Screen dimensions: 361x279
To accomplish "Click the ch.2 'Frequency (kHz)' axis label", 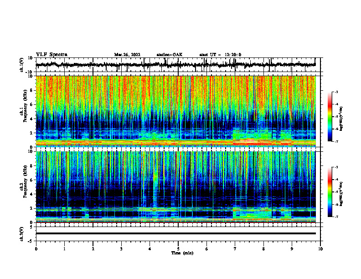I will (x=25, y=181).
